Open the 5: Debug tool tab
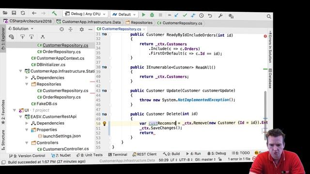The height and width of the screenshot is (174, 310). tap(217, 153)
